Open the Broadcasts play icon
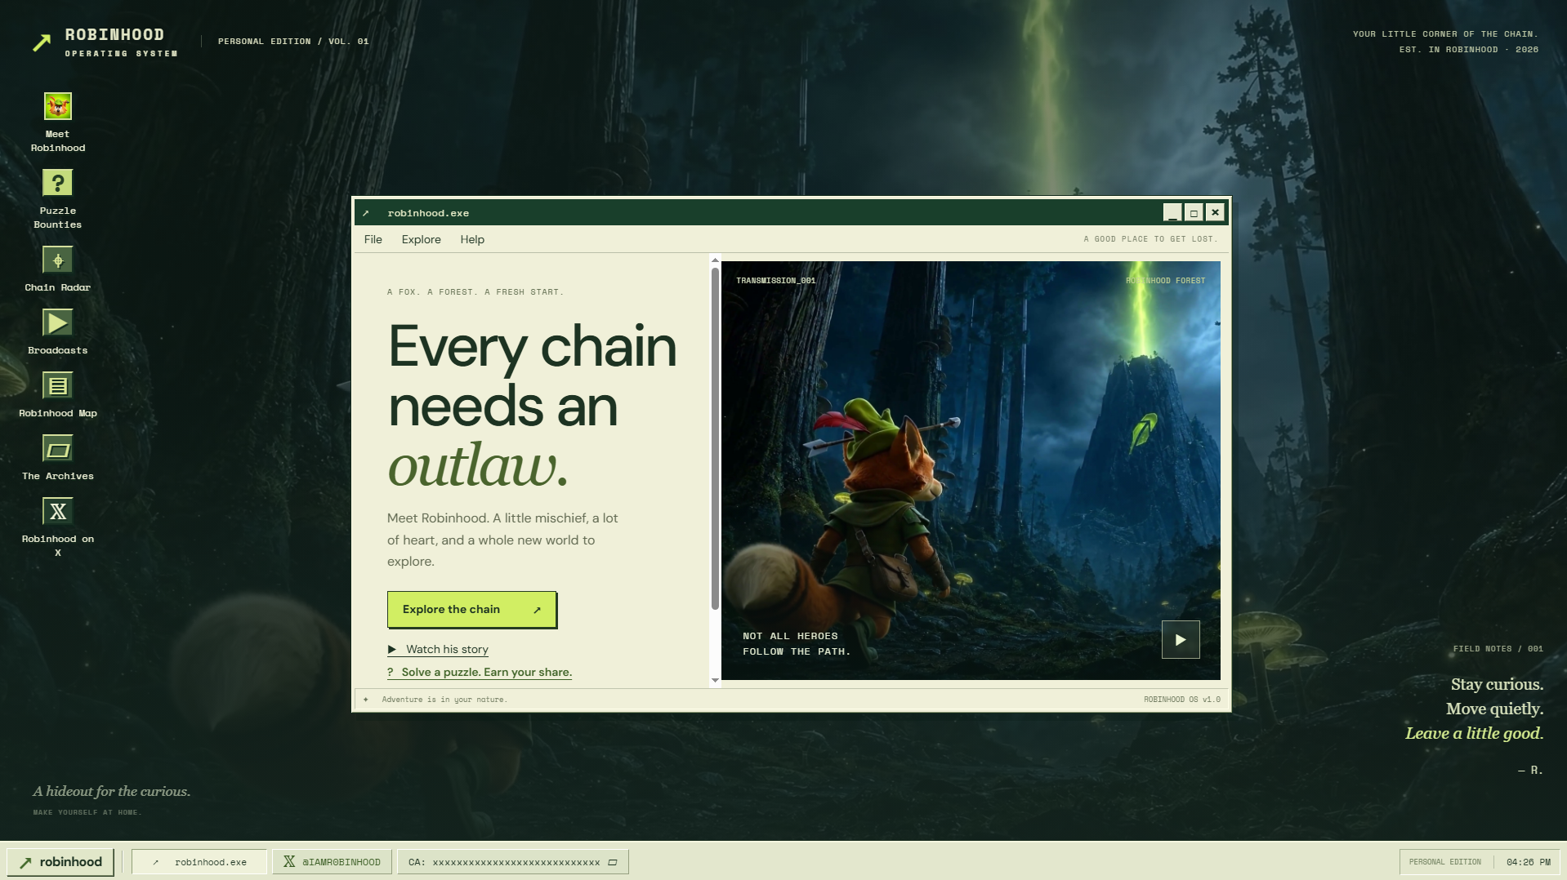The image size is (1567, 880). point(57,323)
